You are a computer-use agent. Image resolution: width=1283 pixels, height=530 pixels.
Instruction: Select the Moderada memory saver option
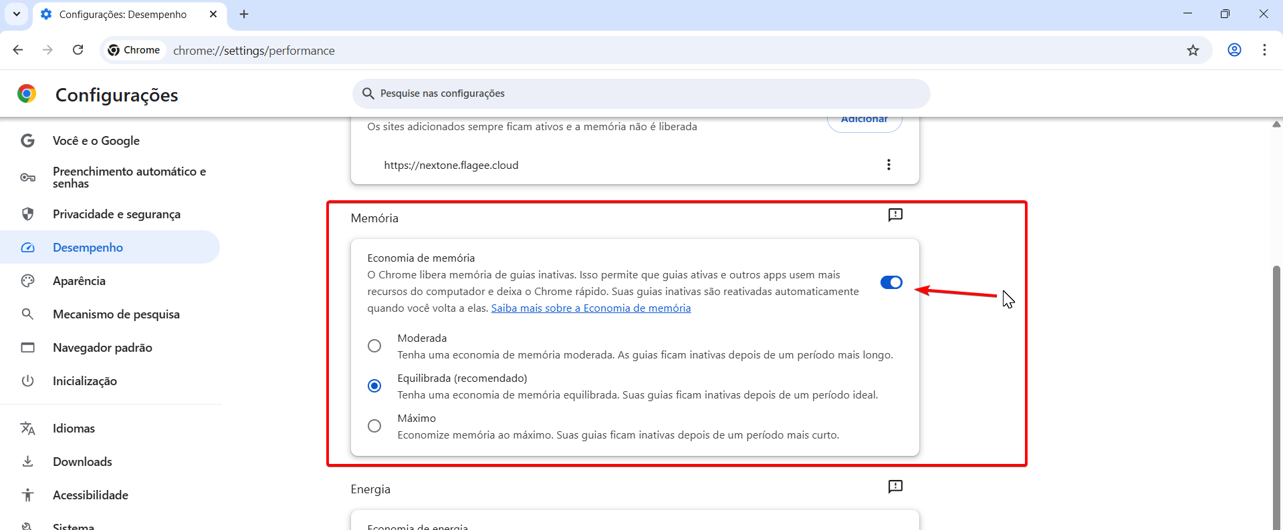[x=374, y=346]
